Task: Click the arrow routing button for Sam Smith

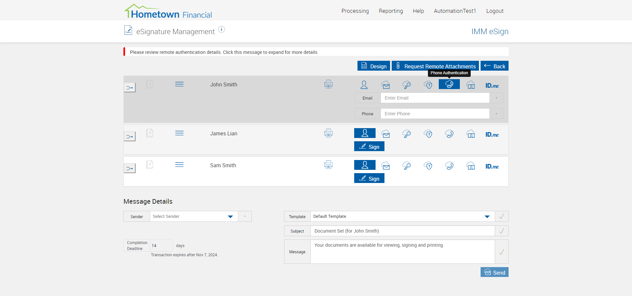Action: click(130, 168)
